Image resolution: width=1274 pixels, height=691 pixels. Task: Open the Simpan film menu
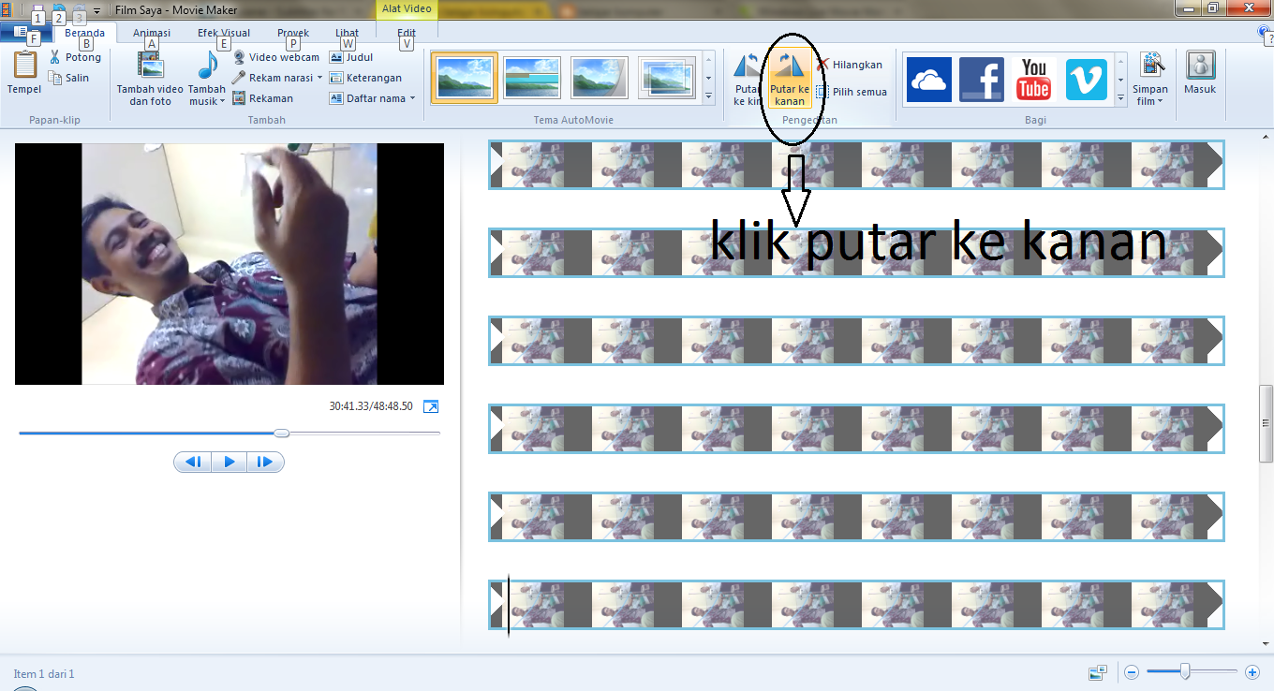point(1150,79)
